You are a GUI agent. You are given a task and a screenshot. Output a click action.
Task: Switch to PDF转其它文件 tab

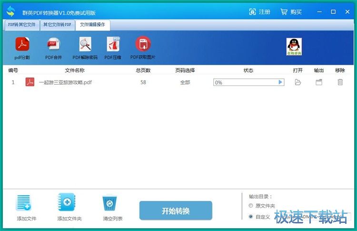22,25
